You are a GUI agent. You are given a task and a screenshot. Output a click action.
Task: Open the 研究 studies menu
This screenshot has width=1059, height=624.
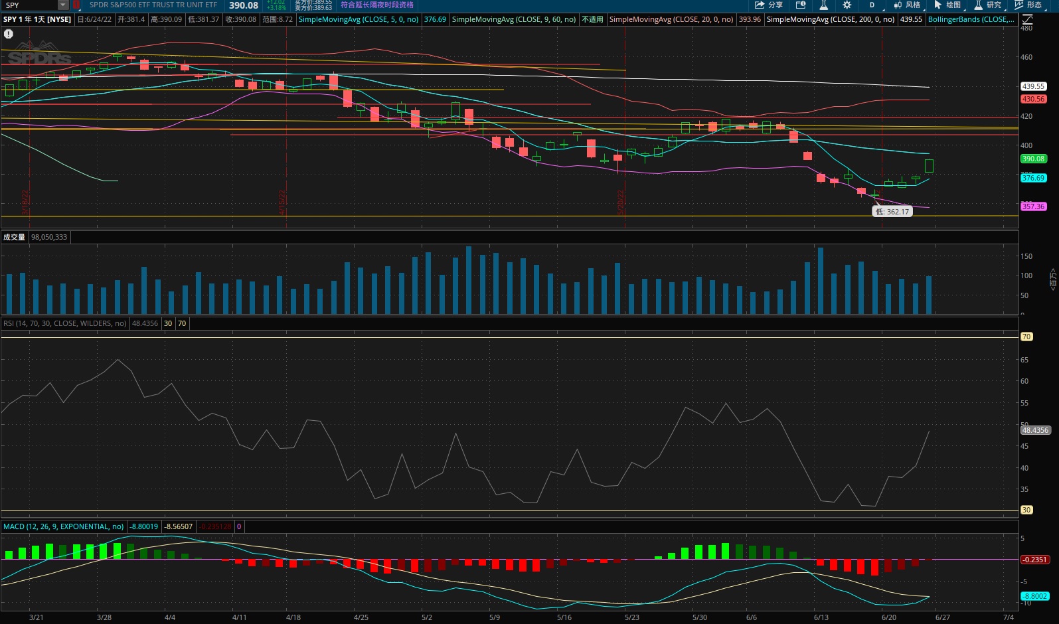coord(988,5)
